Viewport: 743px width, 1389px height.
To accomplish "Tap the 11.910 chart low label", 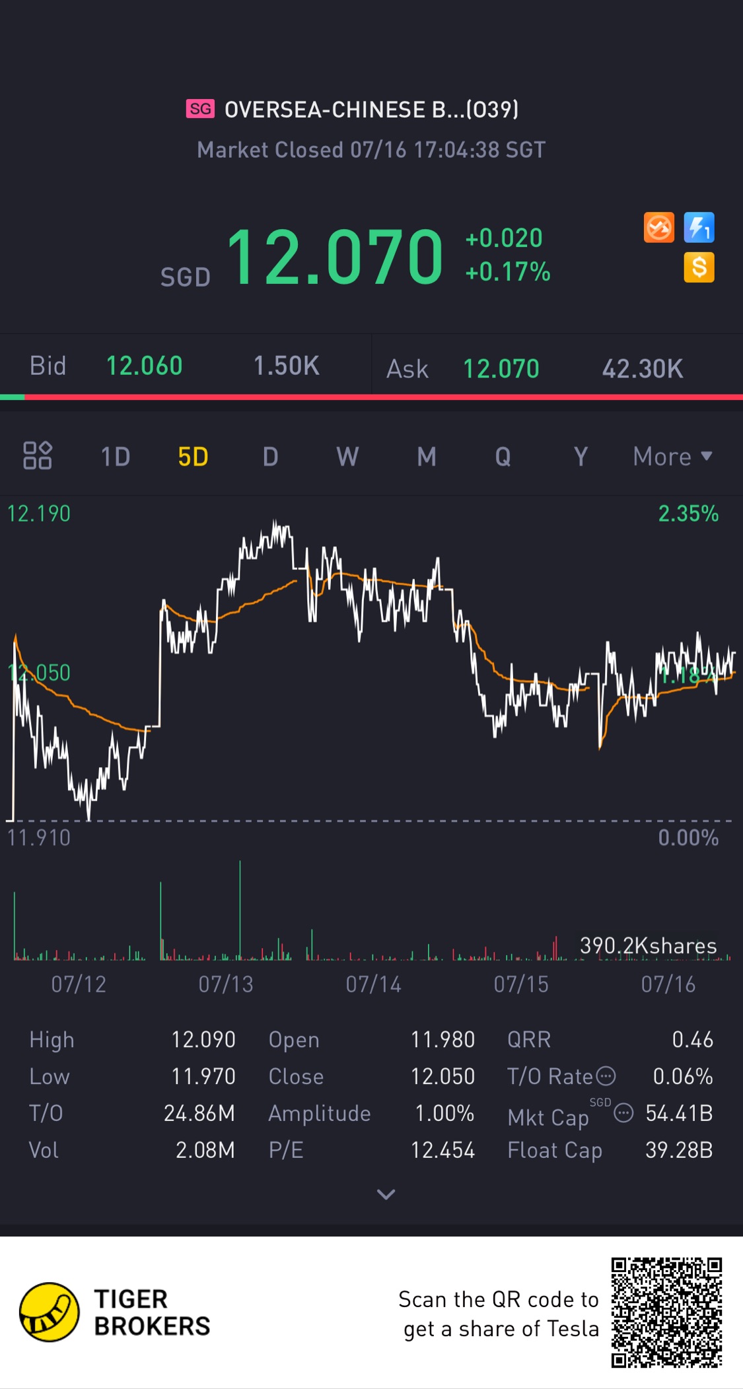I will click(38, 838).
